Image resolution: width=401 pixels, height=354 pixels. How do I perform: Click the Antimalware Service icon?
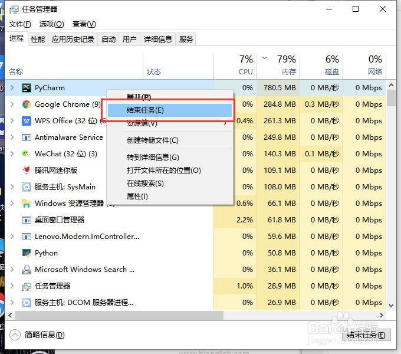coord(27,137)
